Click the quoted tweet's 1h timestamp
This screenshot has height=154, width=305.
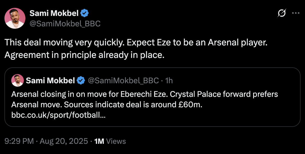pyautogui.click(x=169, y=81)
